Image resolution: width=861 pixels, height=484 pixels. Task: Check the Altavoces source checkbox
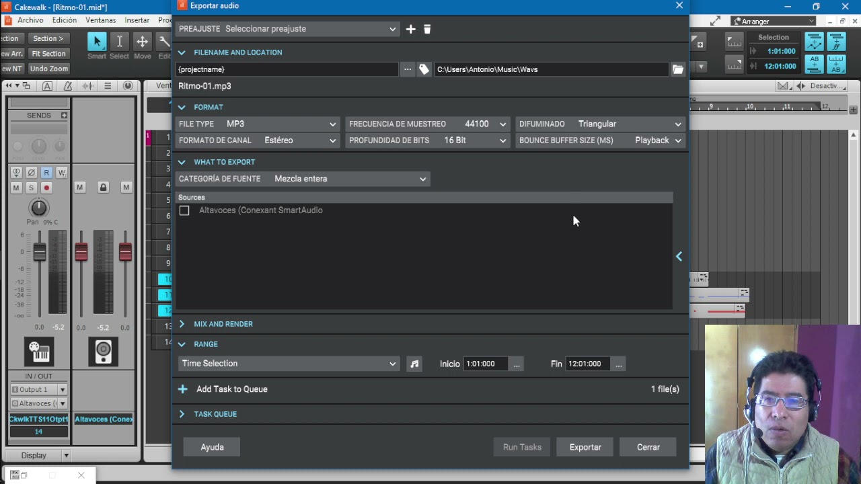pyautogui.click(x=184, y=211)
